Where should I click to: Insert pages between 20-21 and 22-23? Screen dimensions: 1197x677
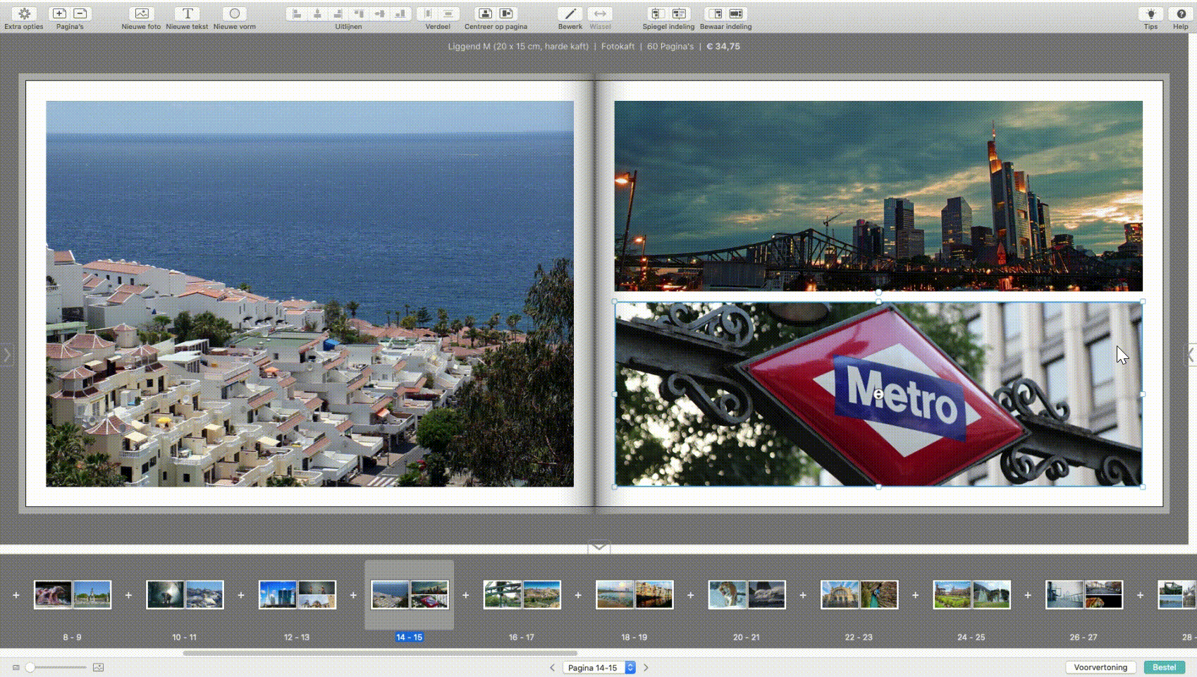(x=803, y=595)
